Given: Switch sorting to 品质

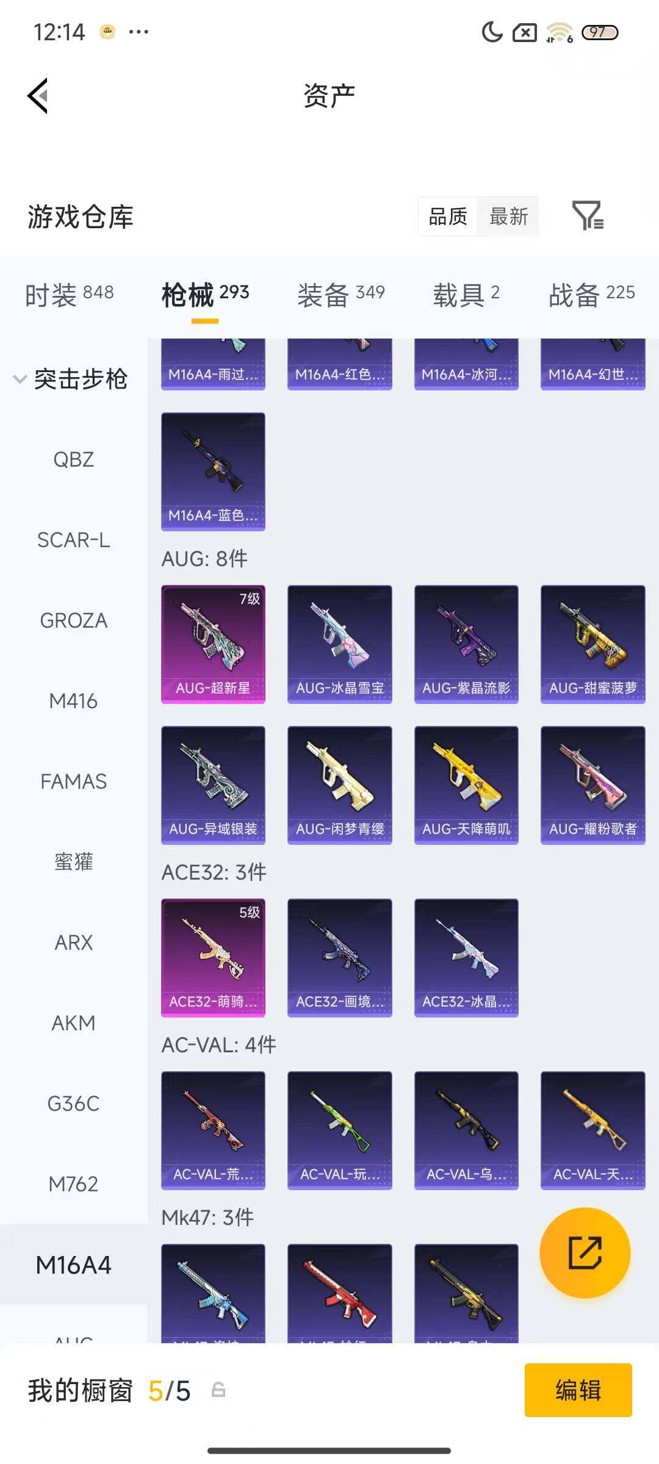Looking at the screenshot, I should pos(448,216).
